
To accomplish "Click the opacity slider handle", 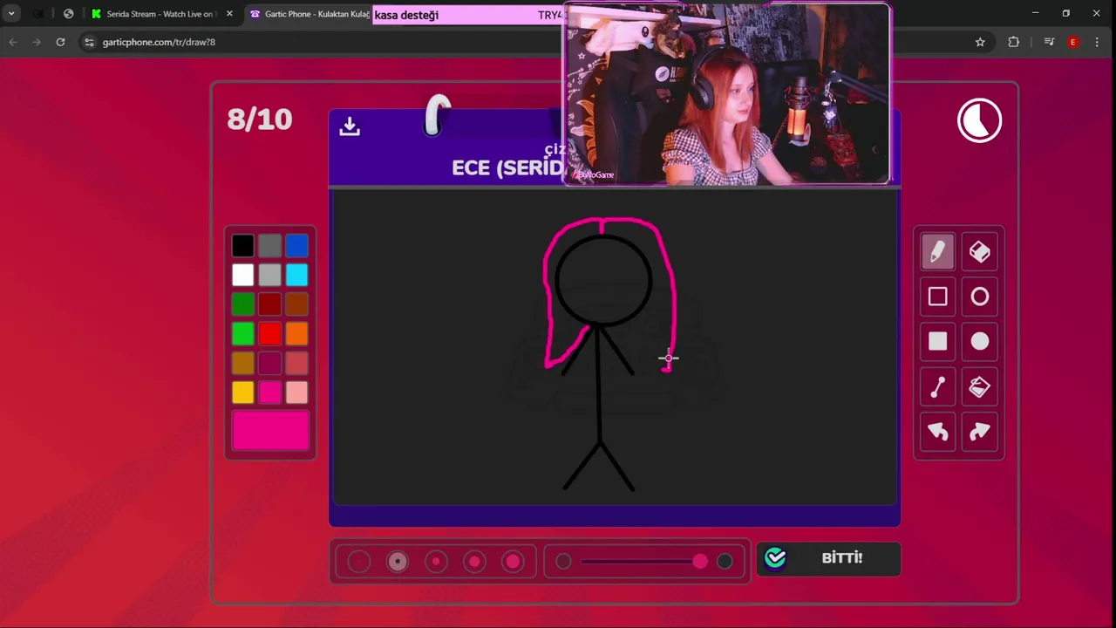I will (x=700, y=562).
